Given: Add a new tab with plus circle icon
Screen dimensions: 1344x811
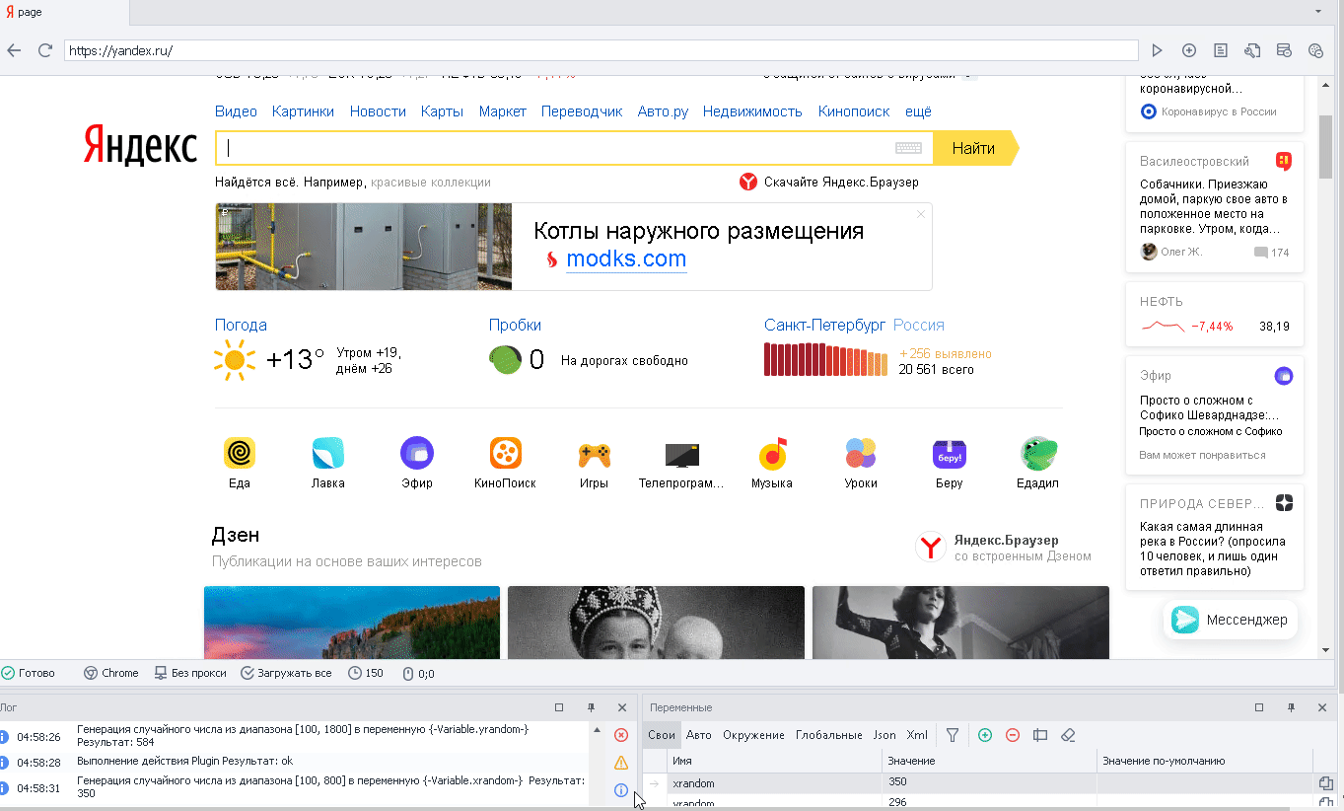Looking at the screenshot, I should coord(1189,50).
